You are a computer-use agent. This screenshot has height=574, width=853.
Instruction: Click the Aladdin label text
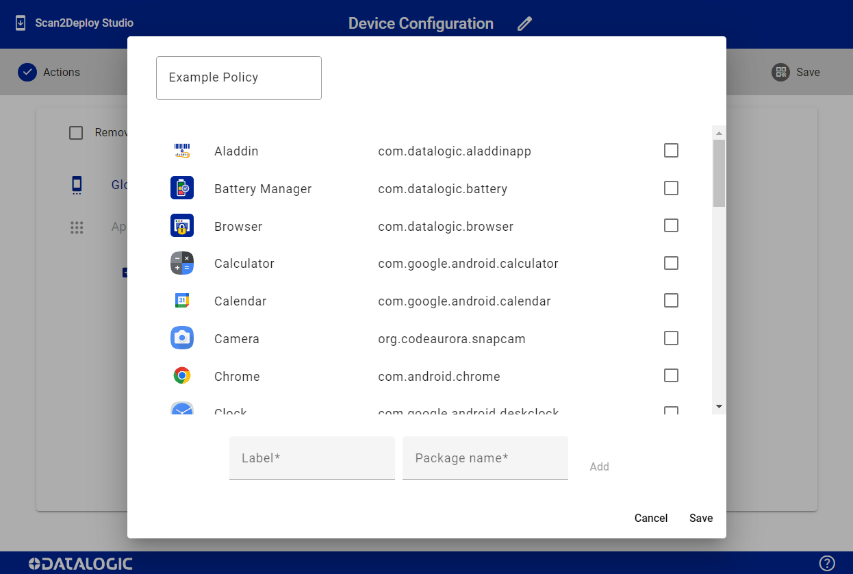pyautogui.click(x=236, y=151)
